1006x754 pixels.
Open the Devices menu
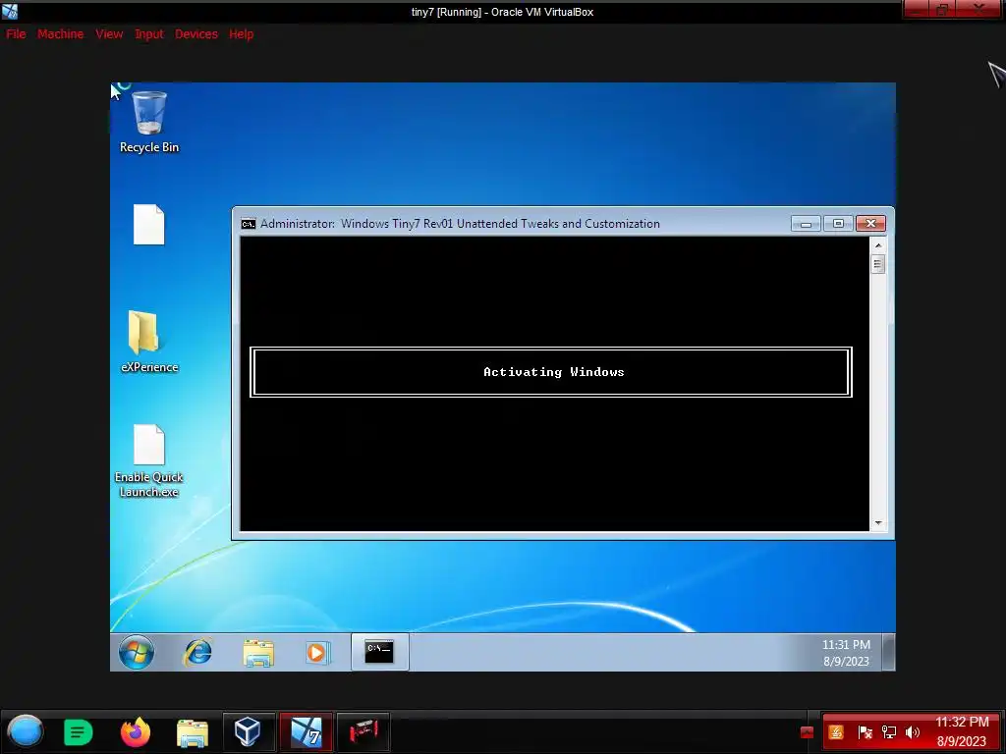click(x=196, y=34)
